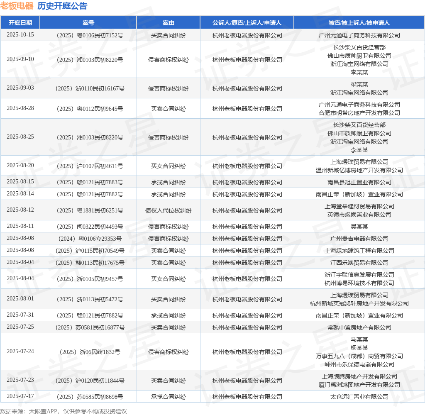Click the 开庭日期 column header
The width and height of the screenshot is (425, 415).
coord(20,23)
